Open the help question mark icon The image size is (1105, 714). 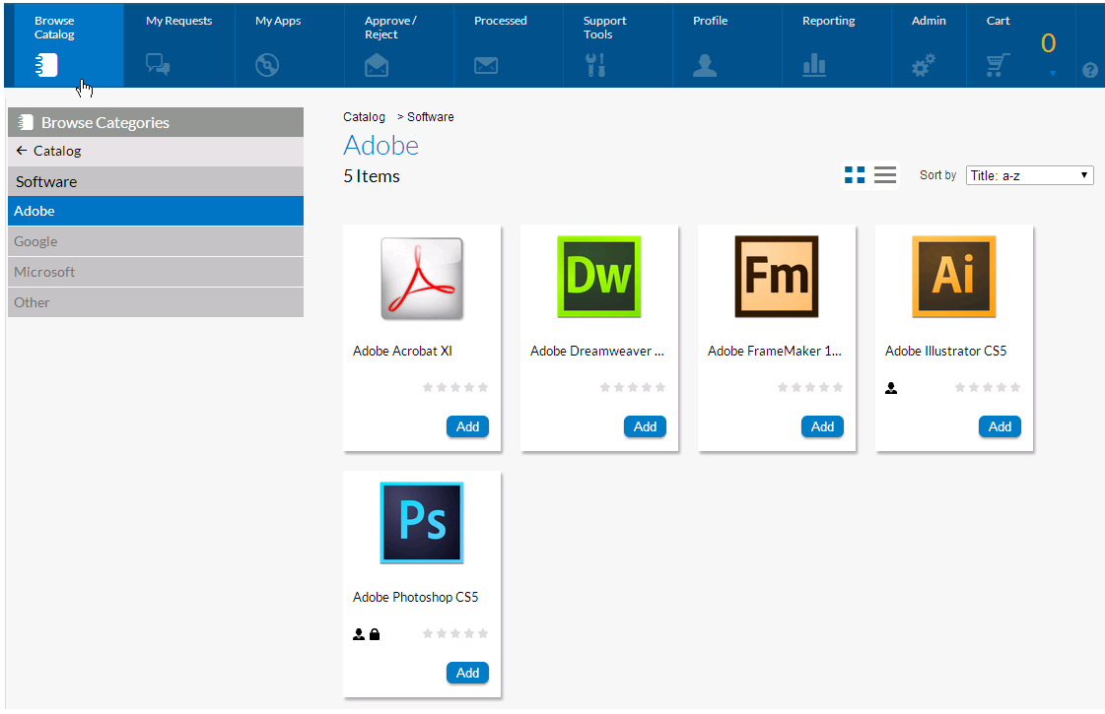pos(1090,69)
